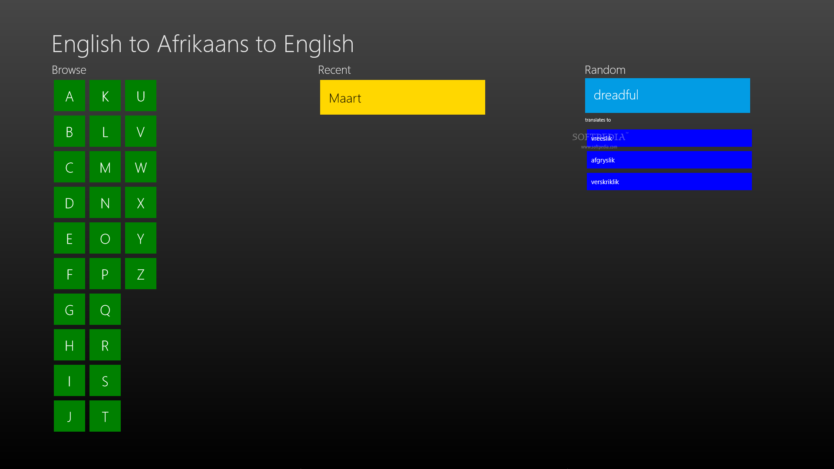Click the letter A browse icon
Screen dimensions: 834x469
[69, 96]
